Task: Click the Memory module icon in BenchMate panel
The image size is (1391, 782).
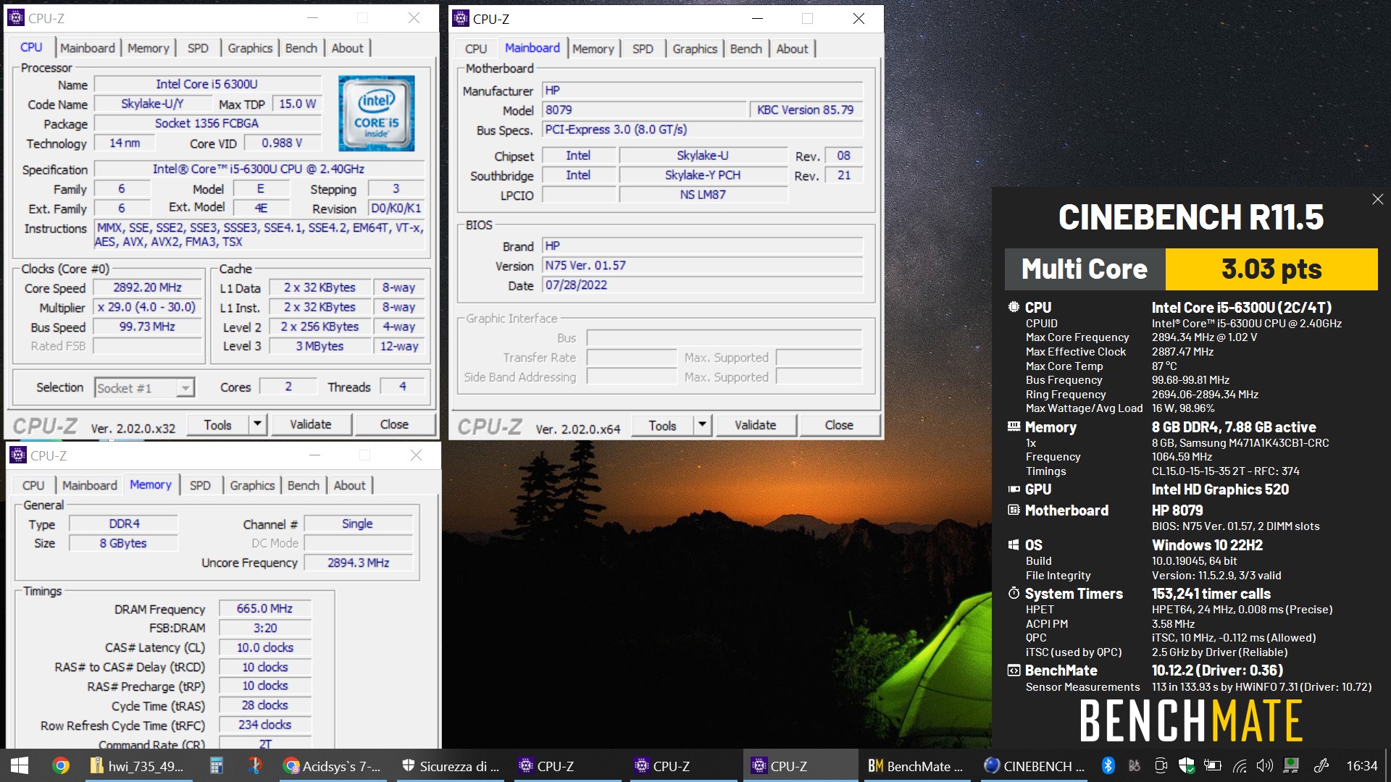Action: [x=1014, y=426]
